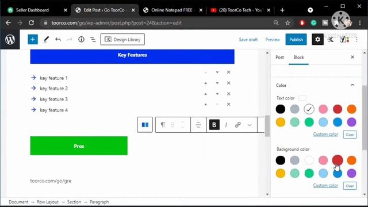Click the block drag handle
368x207 pixels.
point(172,125)
